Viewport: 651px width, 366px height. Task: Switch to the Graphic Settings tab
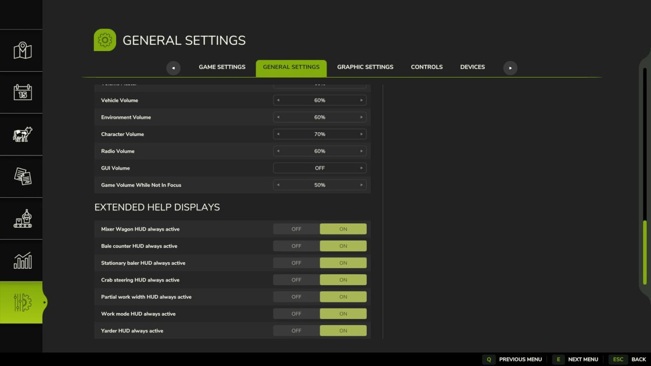(x=365, y=67)
